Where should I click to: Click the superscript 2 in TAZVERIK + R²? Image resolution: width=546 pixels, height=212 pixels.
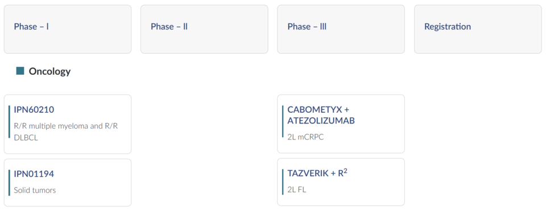pyautogui.click(x=345, y=171)
